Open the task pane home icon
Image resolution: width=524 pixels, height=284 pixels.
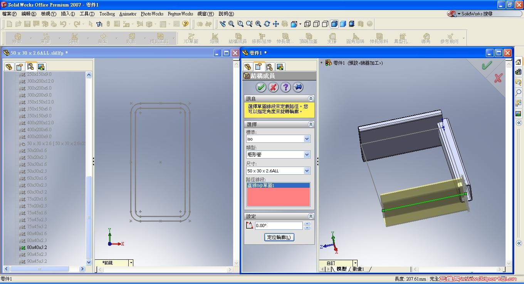519,62
